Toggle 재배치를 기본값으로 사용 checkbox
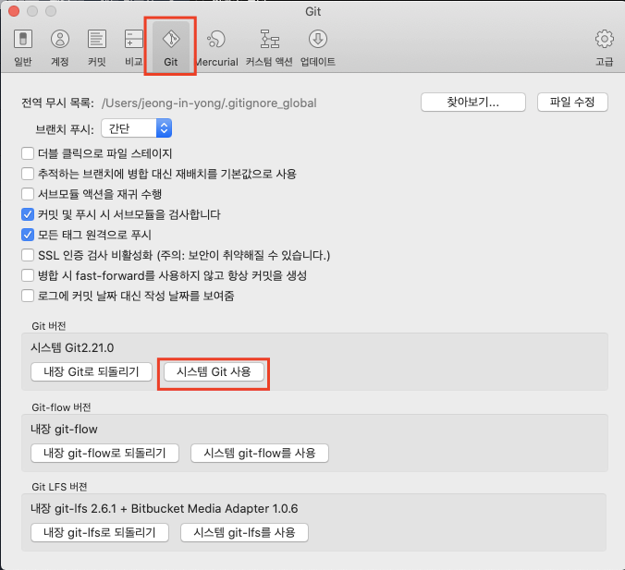 tap(28, 174)
